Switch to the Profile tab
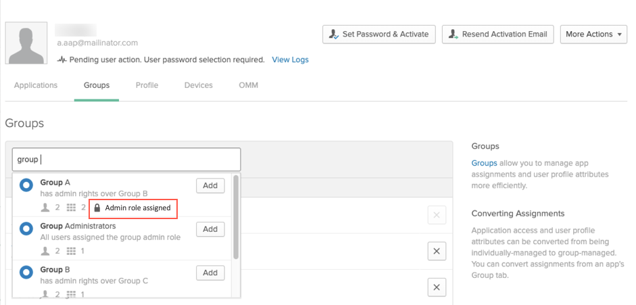636x305 pixels. [147, 86]
